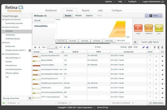
Task: Switch to the Reports tab
Action: 86,10
